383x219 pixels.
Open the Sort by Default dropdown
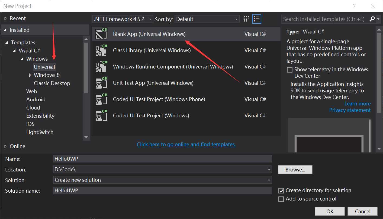[207, 19]
